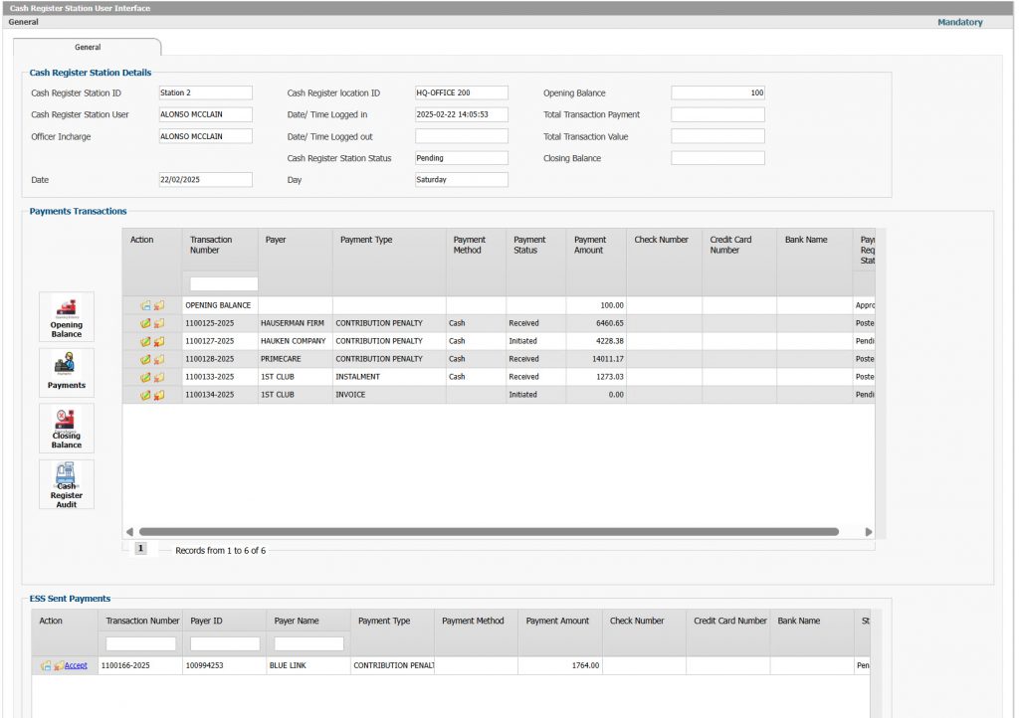Viewport: 1019px width, 718px height.
Task: Delete transaction 1100125-2025 using its red-X icon
Action: [159, 323]
